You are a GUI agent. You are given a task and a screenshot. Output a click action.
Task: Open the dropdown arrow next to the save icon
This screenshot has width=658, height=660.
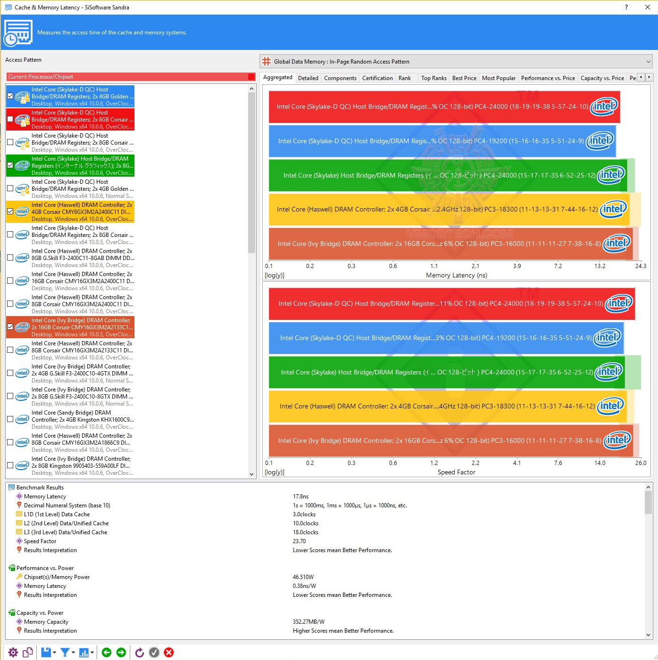pos(54,652)
